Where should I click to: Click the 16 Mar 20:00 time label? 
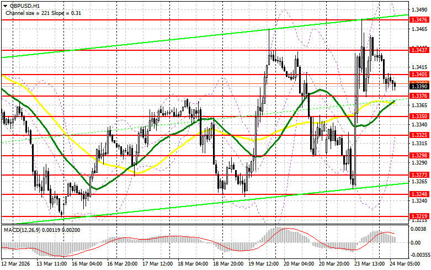(x=123, y=264)
